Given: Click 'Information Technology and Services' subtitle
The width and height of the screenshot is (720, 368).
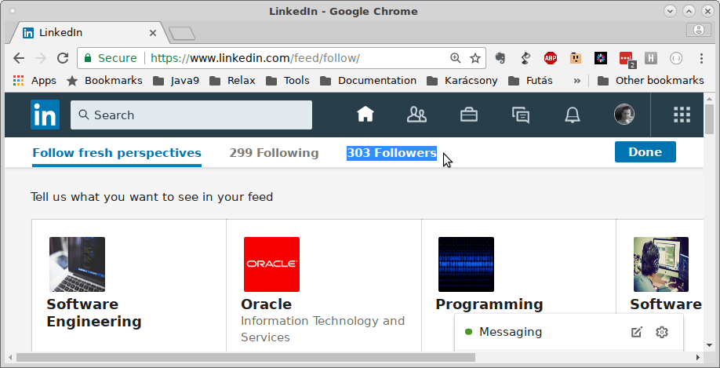Looking at the screenshot, I should coord(323,329).
